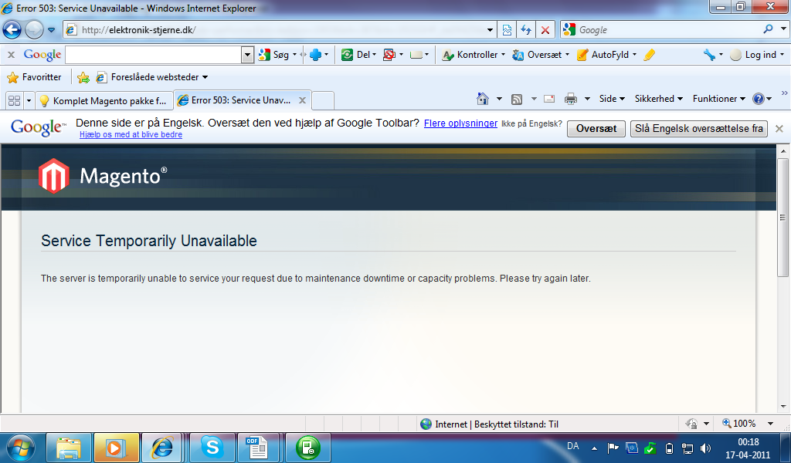Click the Print icon
The width and height of the screenshot is (791, 463).
click(571, 99)
